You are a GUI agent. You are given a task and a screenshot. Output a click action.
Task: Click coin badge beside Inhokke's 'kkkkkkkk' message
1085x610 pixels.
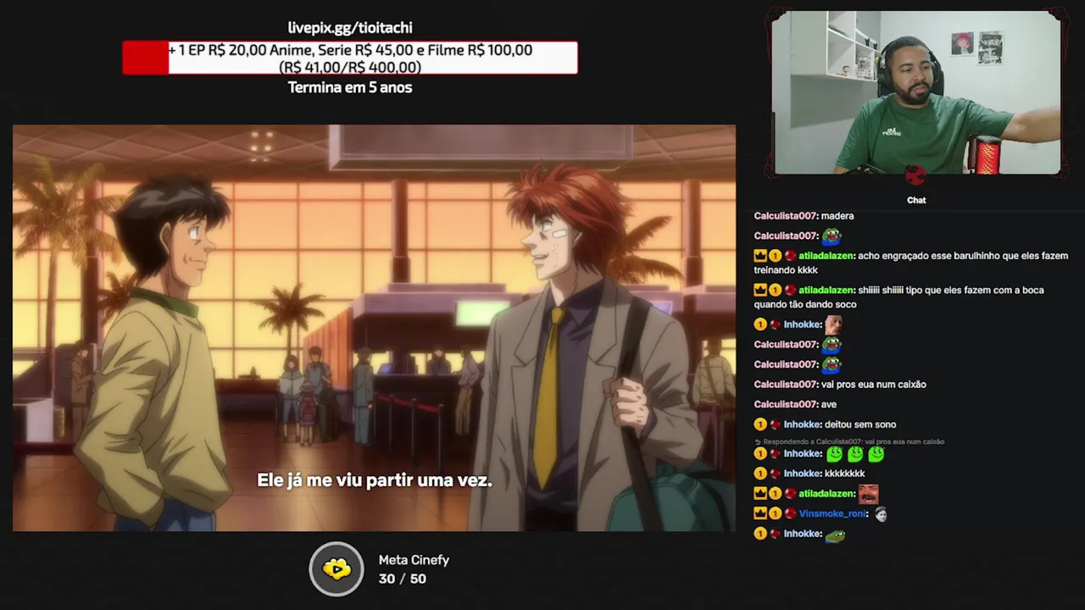point(760,474)
